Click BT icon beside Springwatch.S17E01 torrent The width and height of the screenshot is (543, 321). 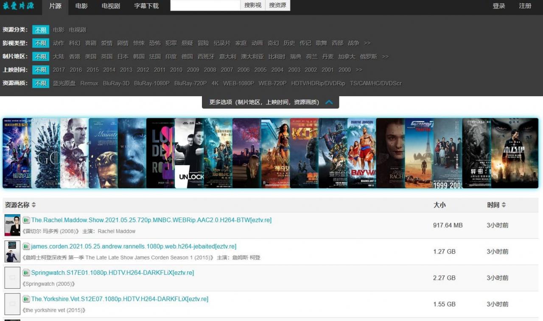(x=26, y=273)
